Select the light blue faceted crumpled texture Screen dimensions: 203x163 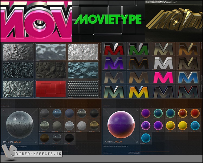83,70
